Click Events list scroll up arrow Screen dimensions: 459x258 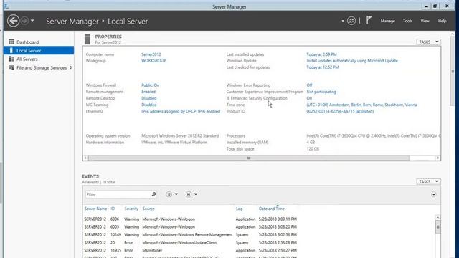(x=437, y=218)
